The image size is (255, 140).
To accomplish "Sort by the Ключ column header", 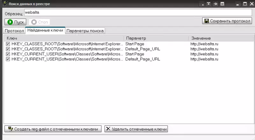I will click(64, 38).
